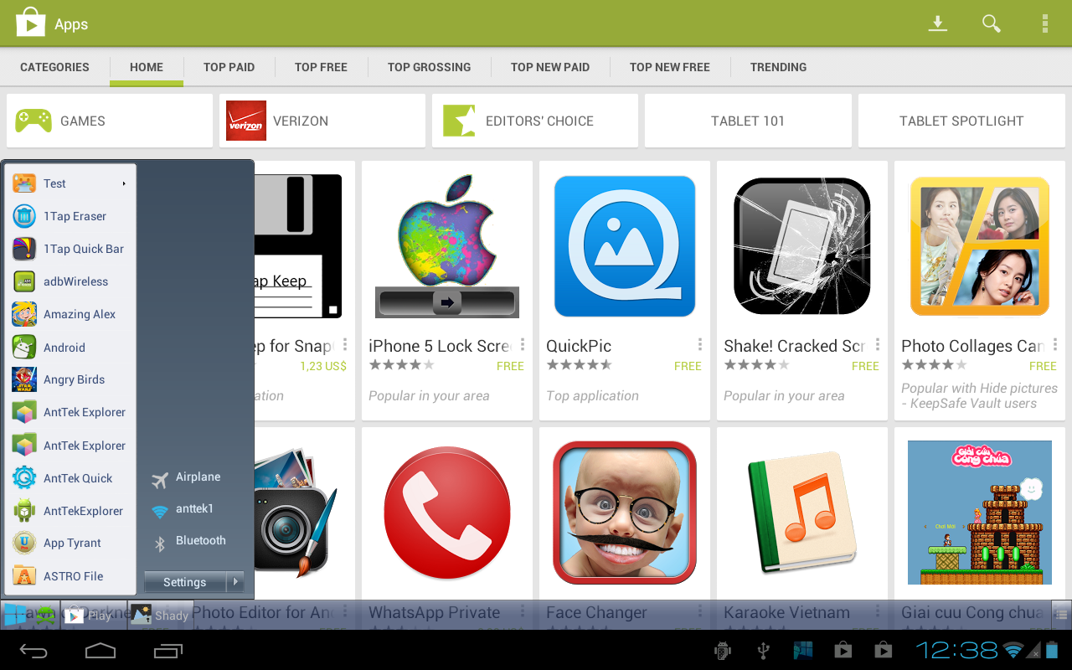
Task: Launch 1Tap Eraser from start menu
Action: pos(70,216)
